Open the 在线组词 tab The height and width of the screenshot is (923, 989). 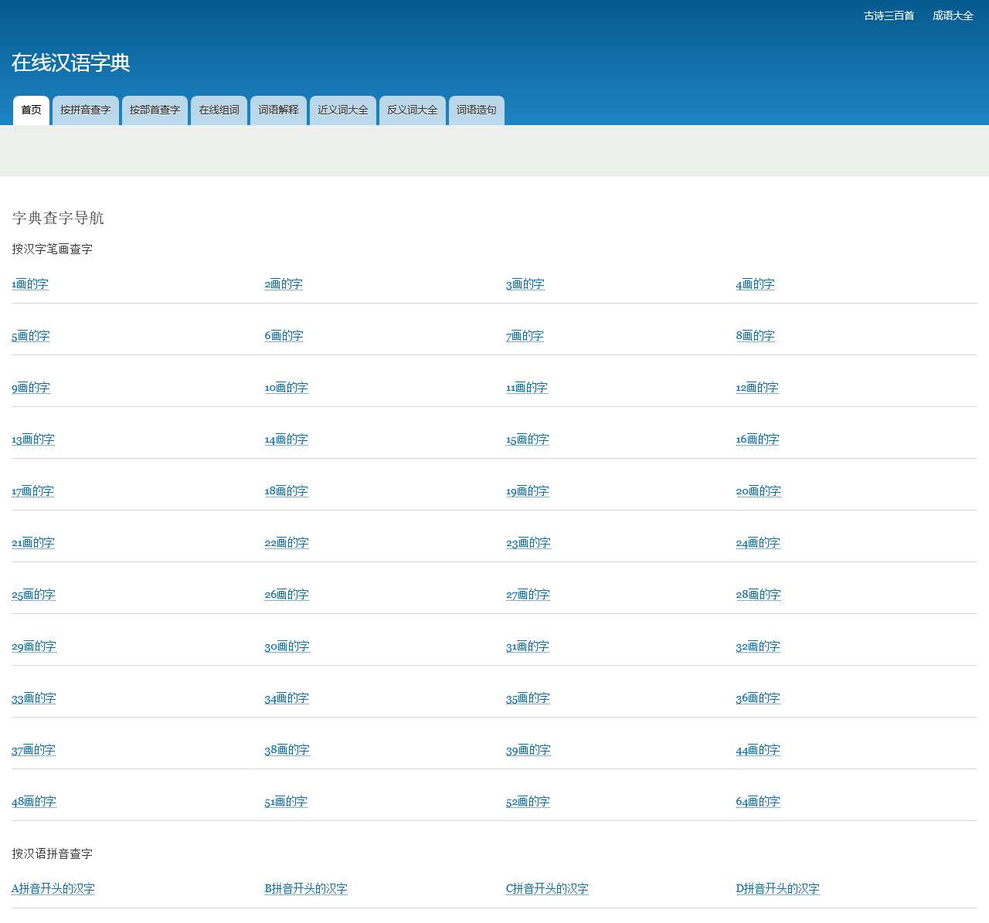[219, 110]
